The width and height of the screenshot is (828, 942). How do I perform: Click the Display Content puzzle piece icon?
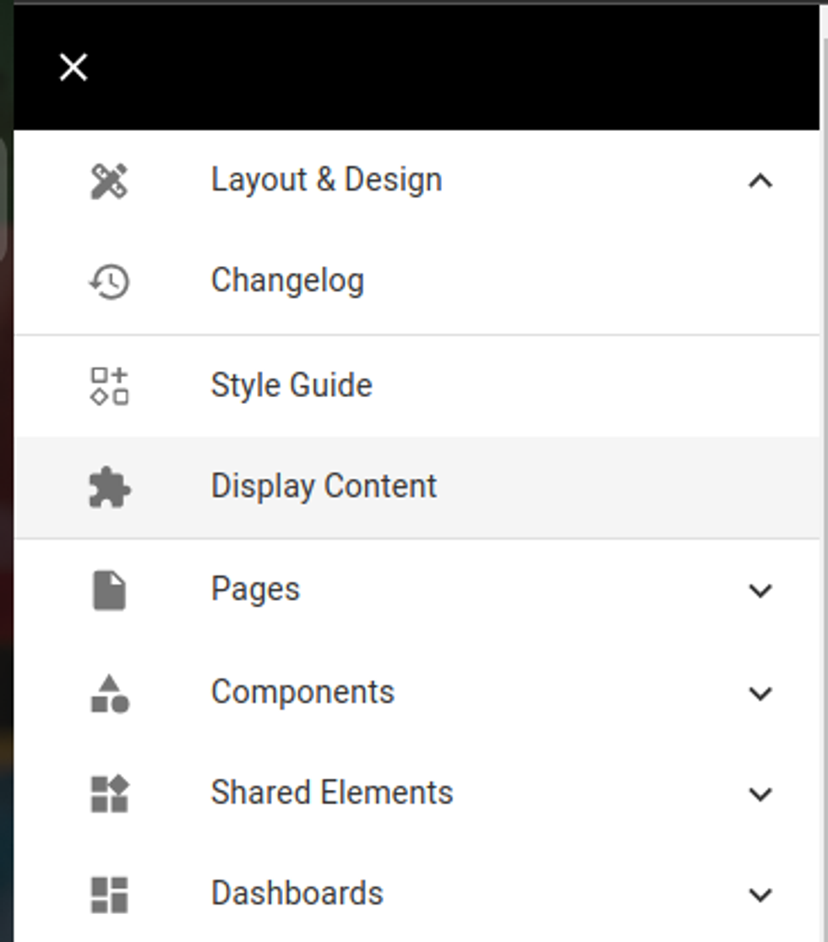pyautogui.click(x=107, y=487)
